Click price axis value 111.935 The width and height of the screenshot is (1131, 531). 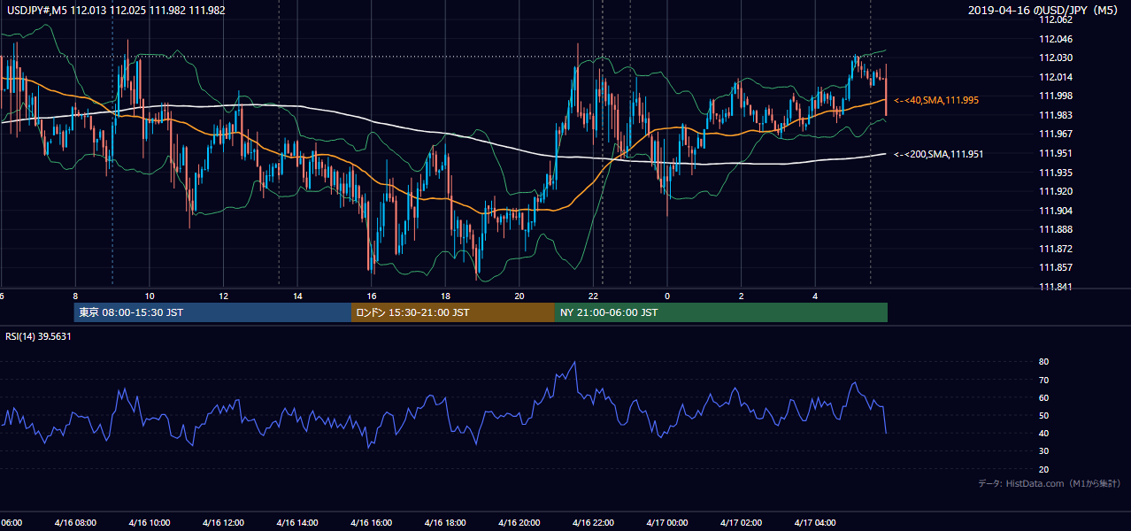click(1055, 173)
